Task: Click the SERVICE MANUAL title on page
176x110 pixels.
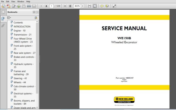Action: coord(124,28)
